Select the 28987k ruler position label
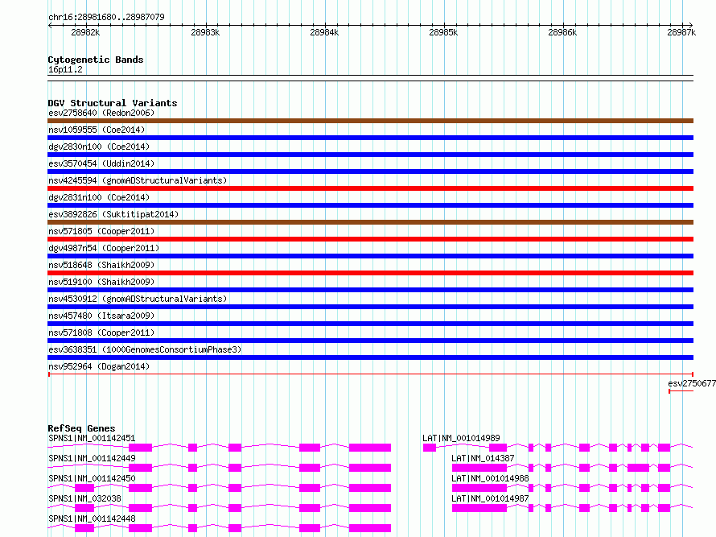716x537 pixels. 681,32
